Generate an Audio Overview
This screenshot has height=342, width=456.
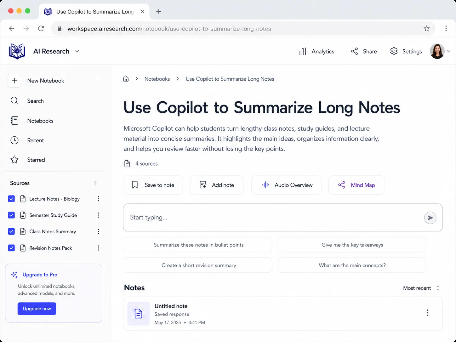coord(286,185)
